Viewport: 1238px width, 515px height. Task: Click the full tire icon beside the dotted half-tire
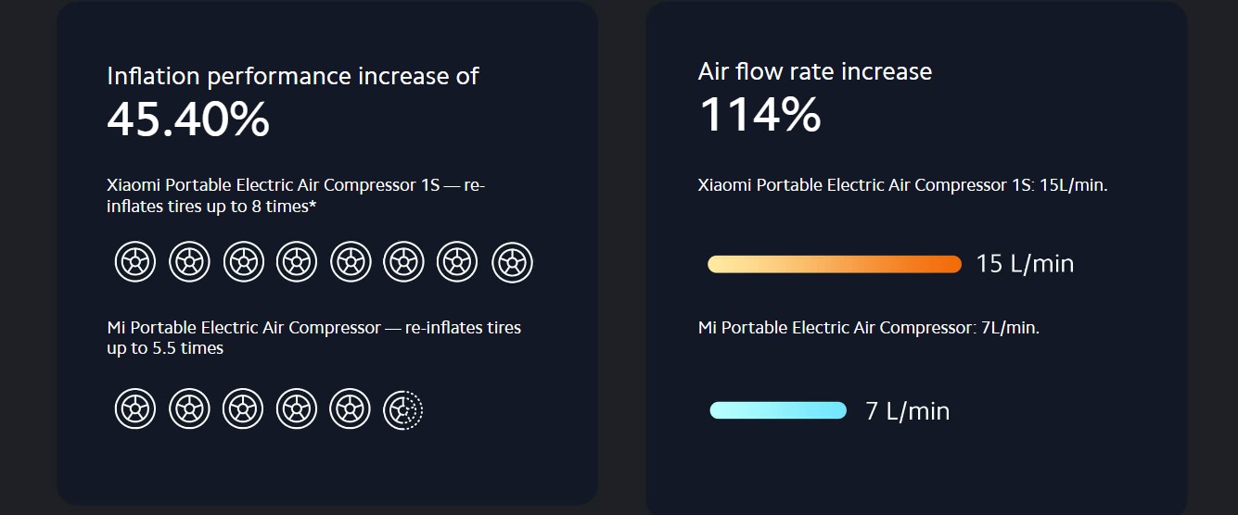click(351, 408)
